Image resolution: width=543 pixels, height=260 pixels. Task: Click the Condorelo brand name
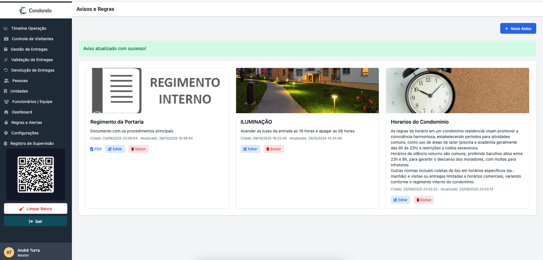40,11
